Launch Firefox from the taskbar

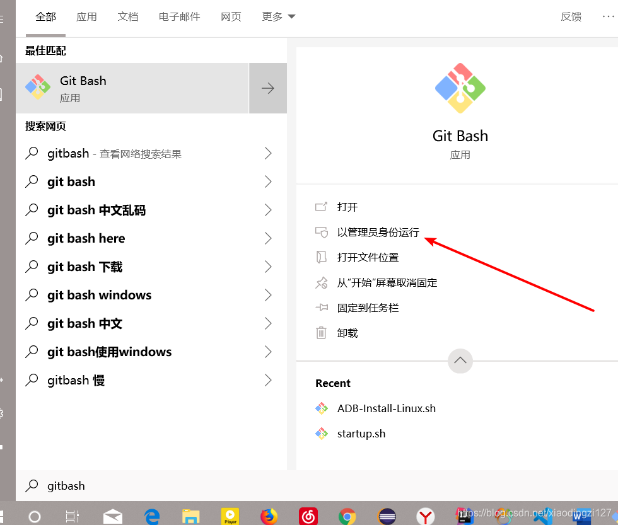tap(269, 516)
